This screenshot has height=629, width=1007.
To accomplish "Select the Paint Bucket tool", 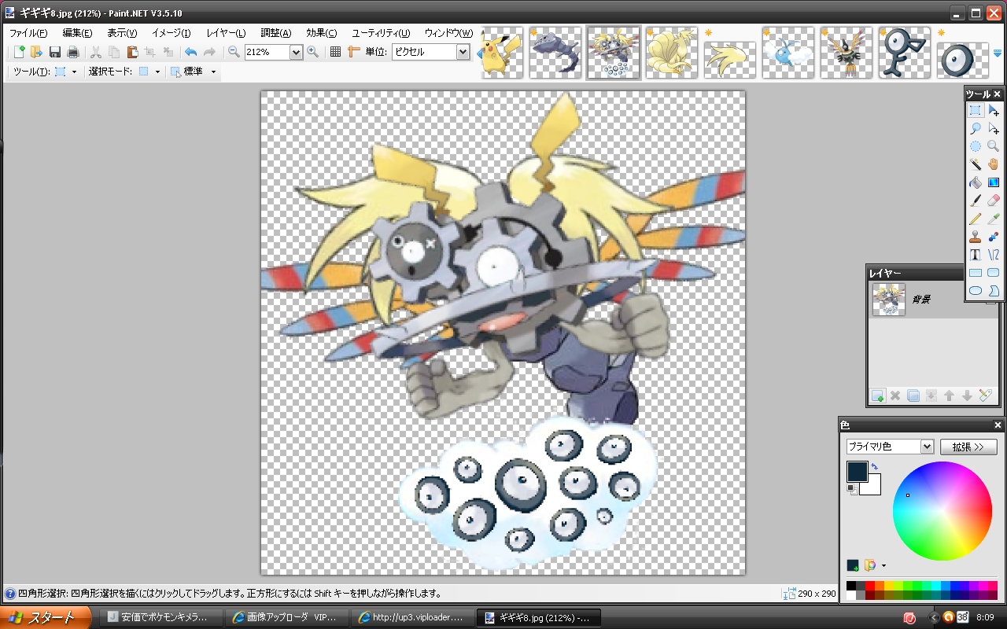I will tap(976, 182).
